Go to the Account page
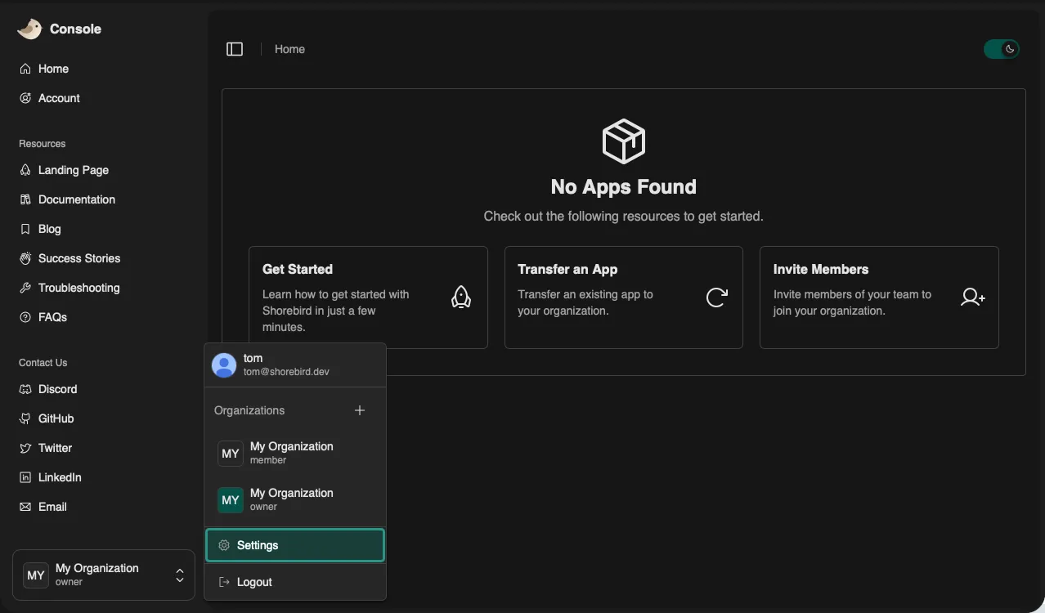This screenshot has height=613, width=1045. tap(59, 98)
